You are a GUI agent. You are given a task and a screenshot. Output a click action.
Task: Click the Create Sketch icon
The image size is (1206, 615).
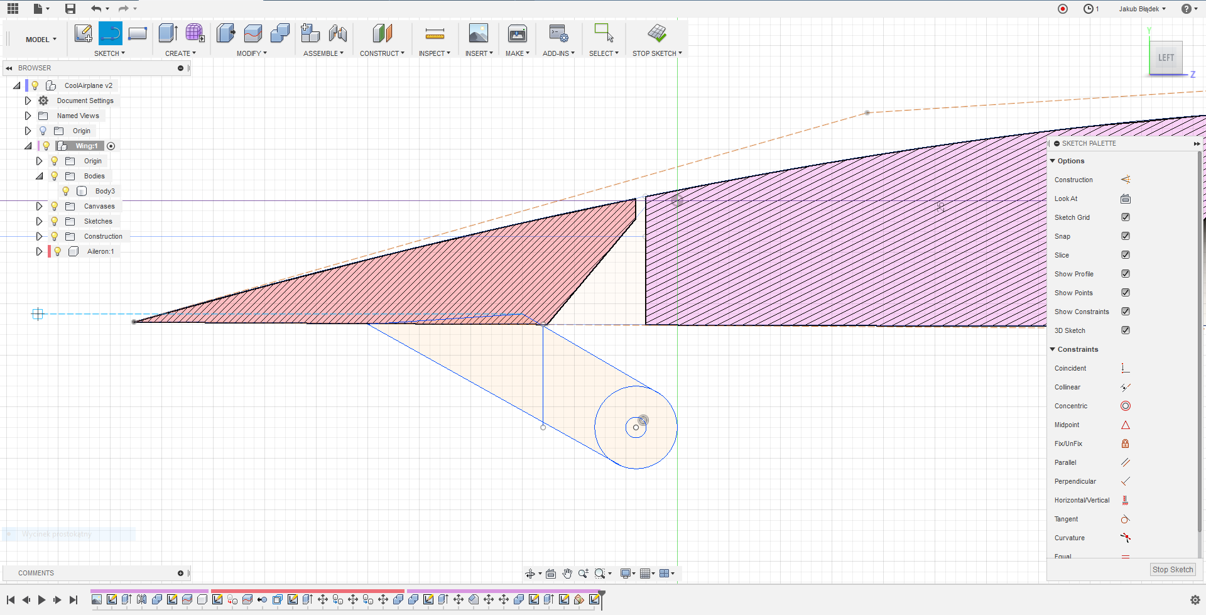click(x=83, y=33)
